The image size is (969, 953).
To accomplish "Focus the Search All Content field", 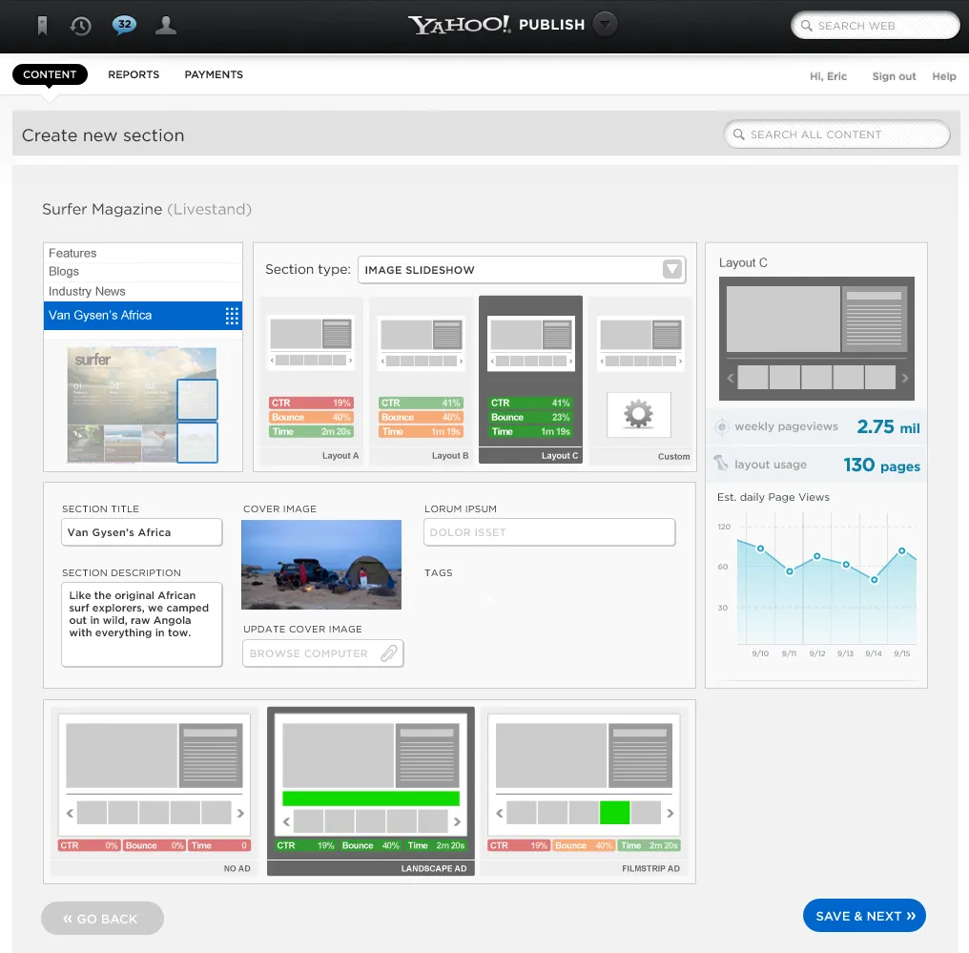I will pyautogui.click(x=836, y=135).
